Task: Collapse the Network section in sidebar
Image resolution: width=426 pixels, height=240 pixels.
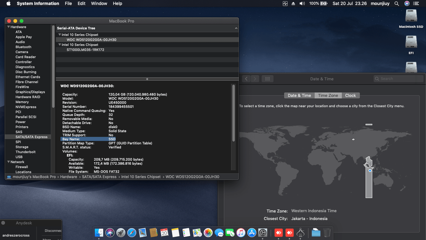Action: click(x=9, y=162)
